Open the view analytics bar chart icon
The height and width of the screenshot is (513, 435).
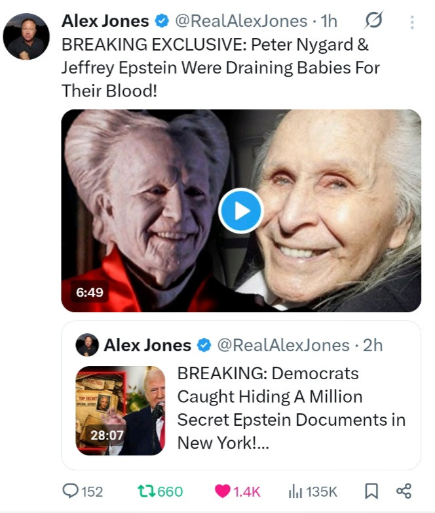297,491
